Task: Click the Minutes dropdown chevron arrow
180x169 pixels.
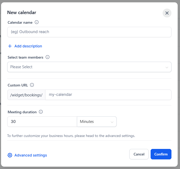Action: point(112,122)
